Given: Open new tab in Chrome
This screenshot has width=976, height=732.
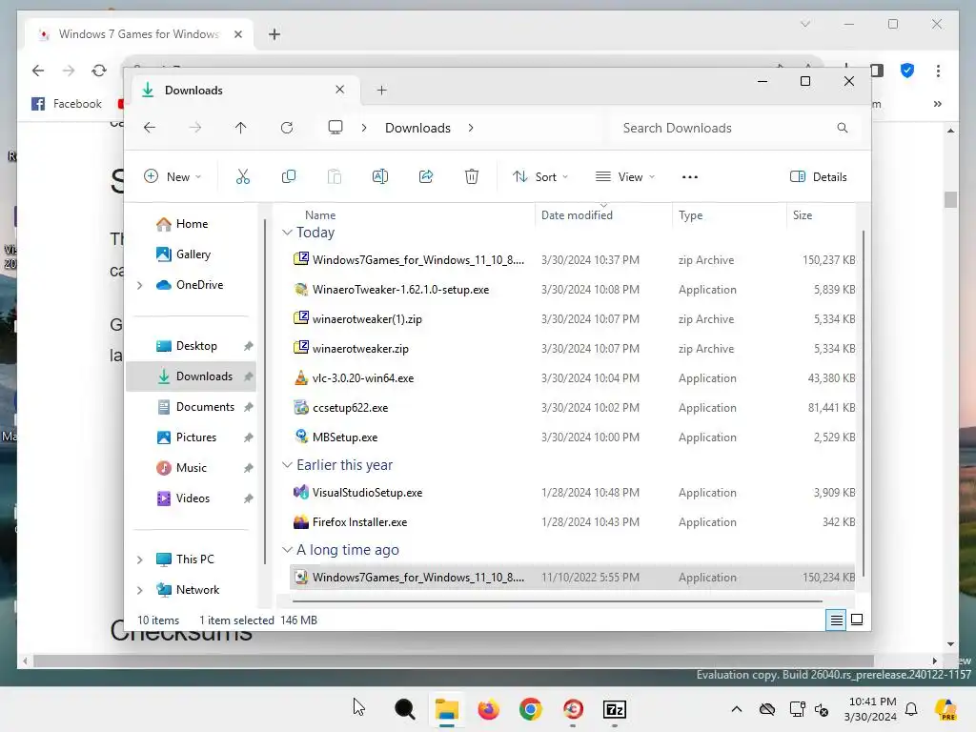Looking at the screenshot, I should [274, 34].
